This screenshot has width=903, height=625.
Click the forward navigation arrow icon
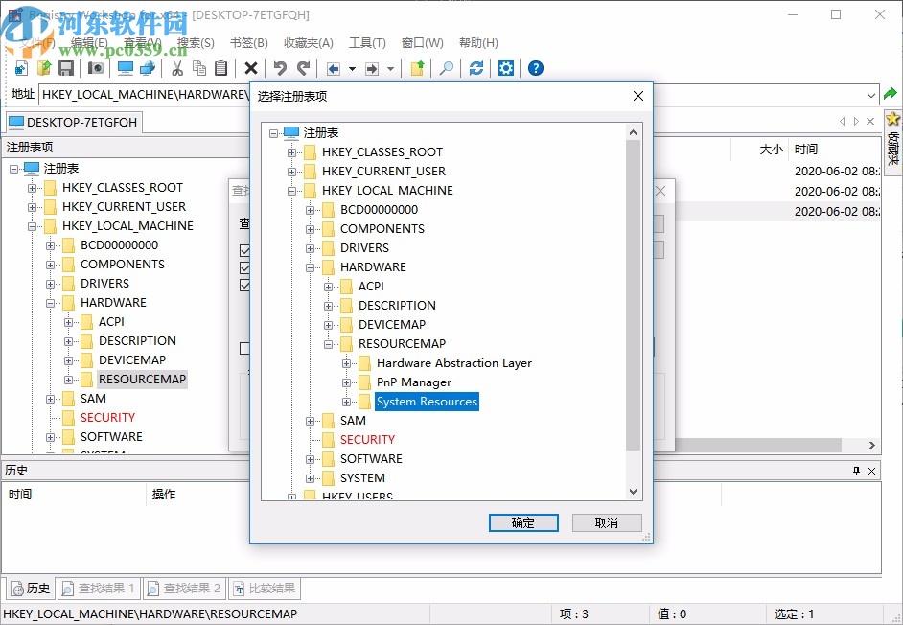click(x=372, y=69)
